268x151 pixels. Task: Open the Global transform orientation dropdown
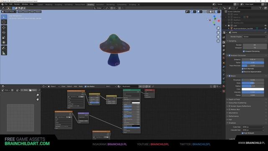99,8
